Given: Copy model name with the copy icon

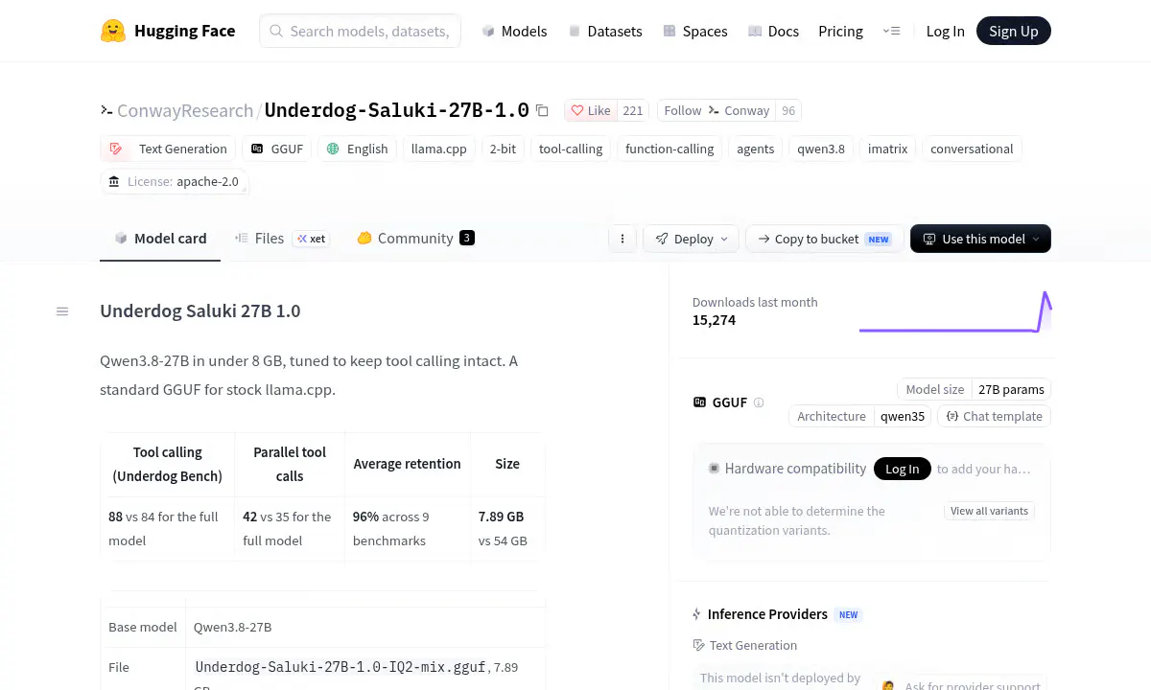Looking at the screenshot, I should point(542,110).
